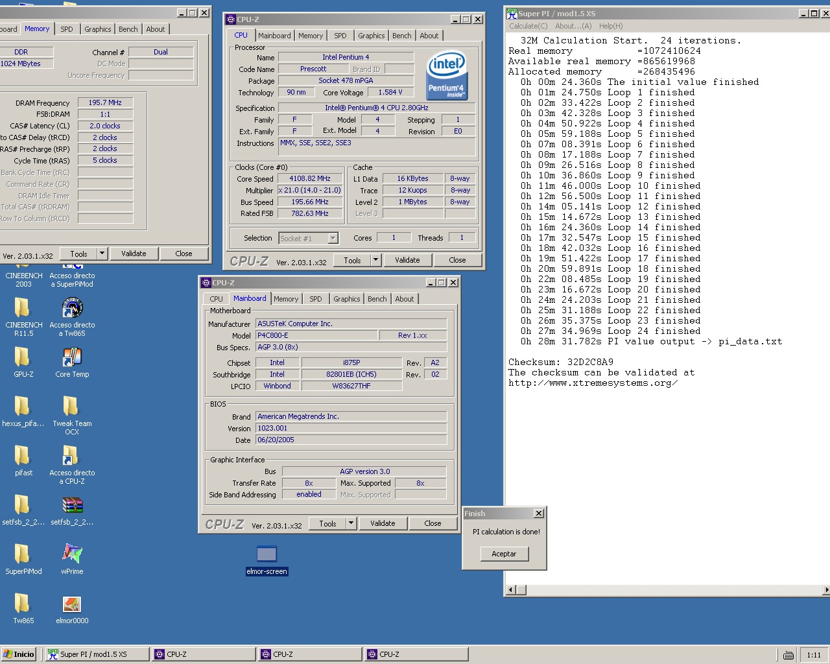Image resolution: width=830 pixels, height=664 pixels.
Task: Click the Checksum: 32D2C8A9 line
Action: [561, 362]
